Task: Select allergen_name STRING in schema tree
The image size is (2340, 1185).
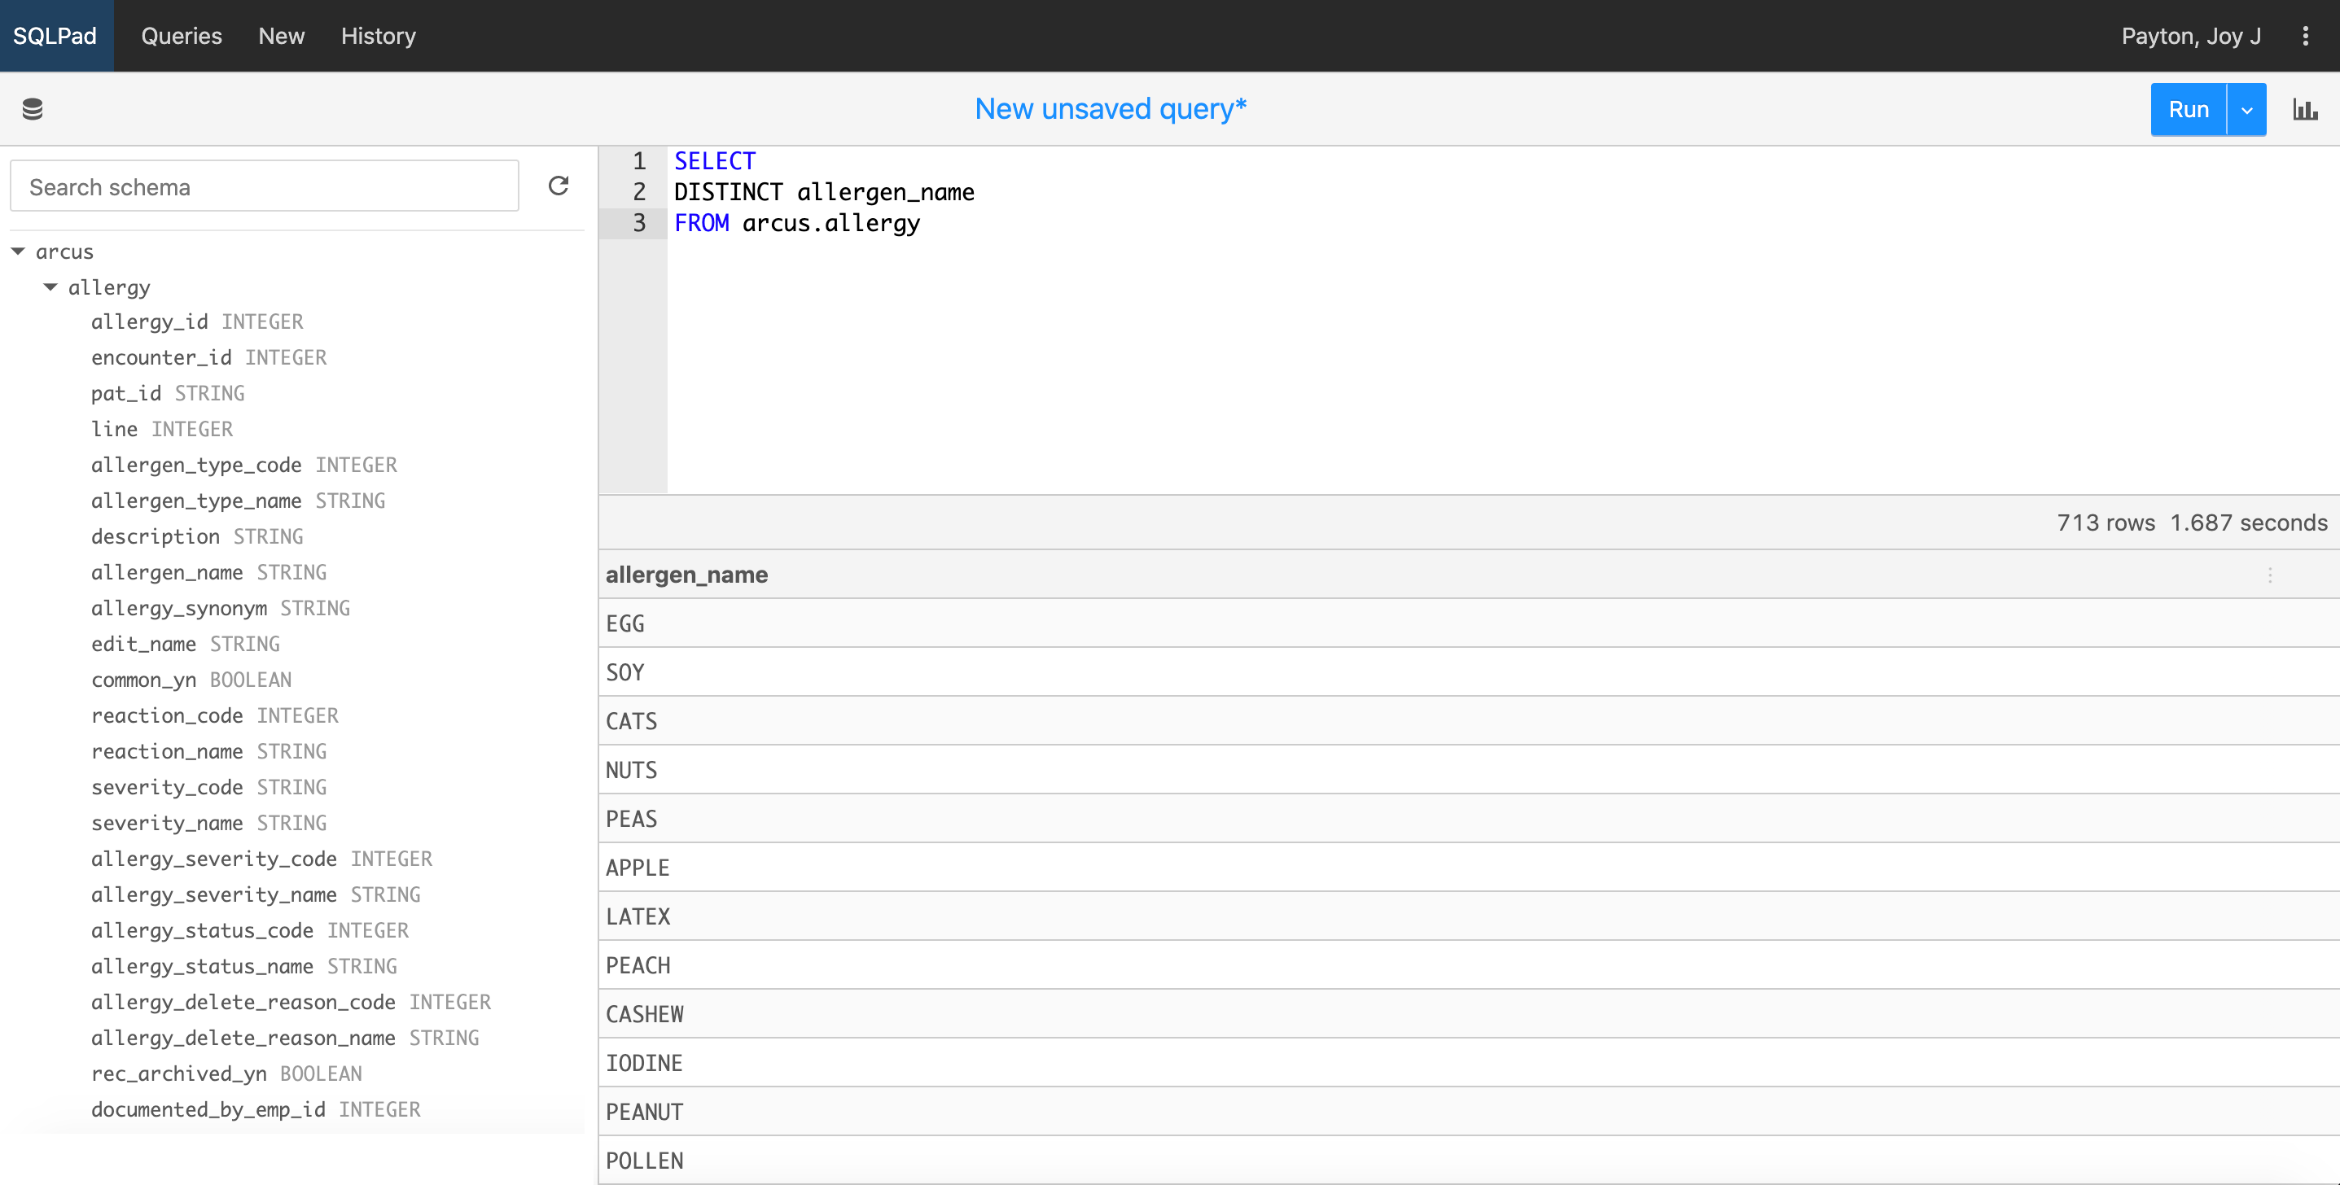Action: (209, 573)
